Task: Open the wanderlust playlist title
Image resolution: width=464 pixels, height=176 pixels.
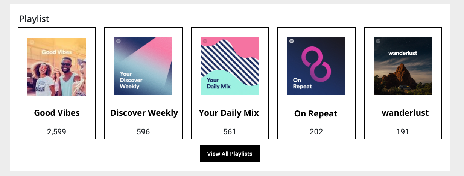Action: tap(405, 113)
